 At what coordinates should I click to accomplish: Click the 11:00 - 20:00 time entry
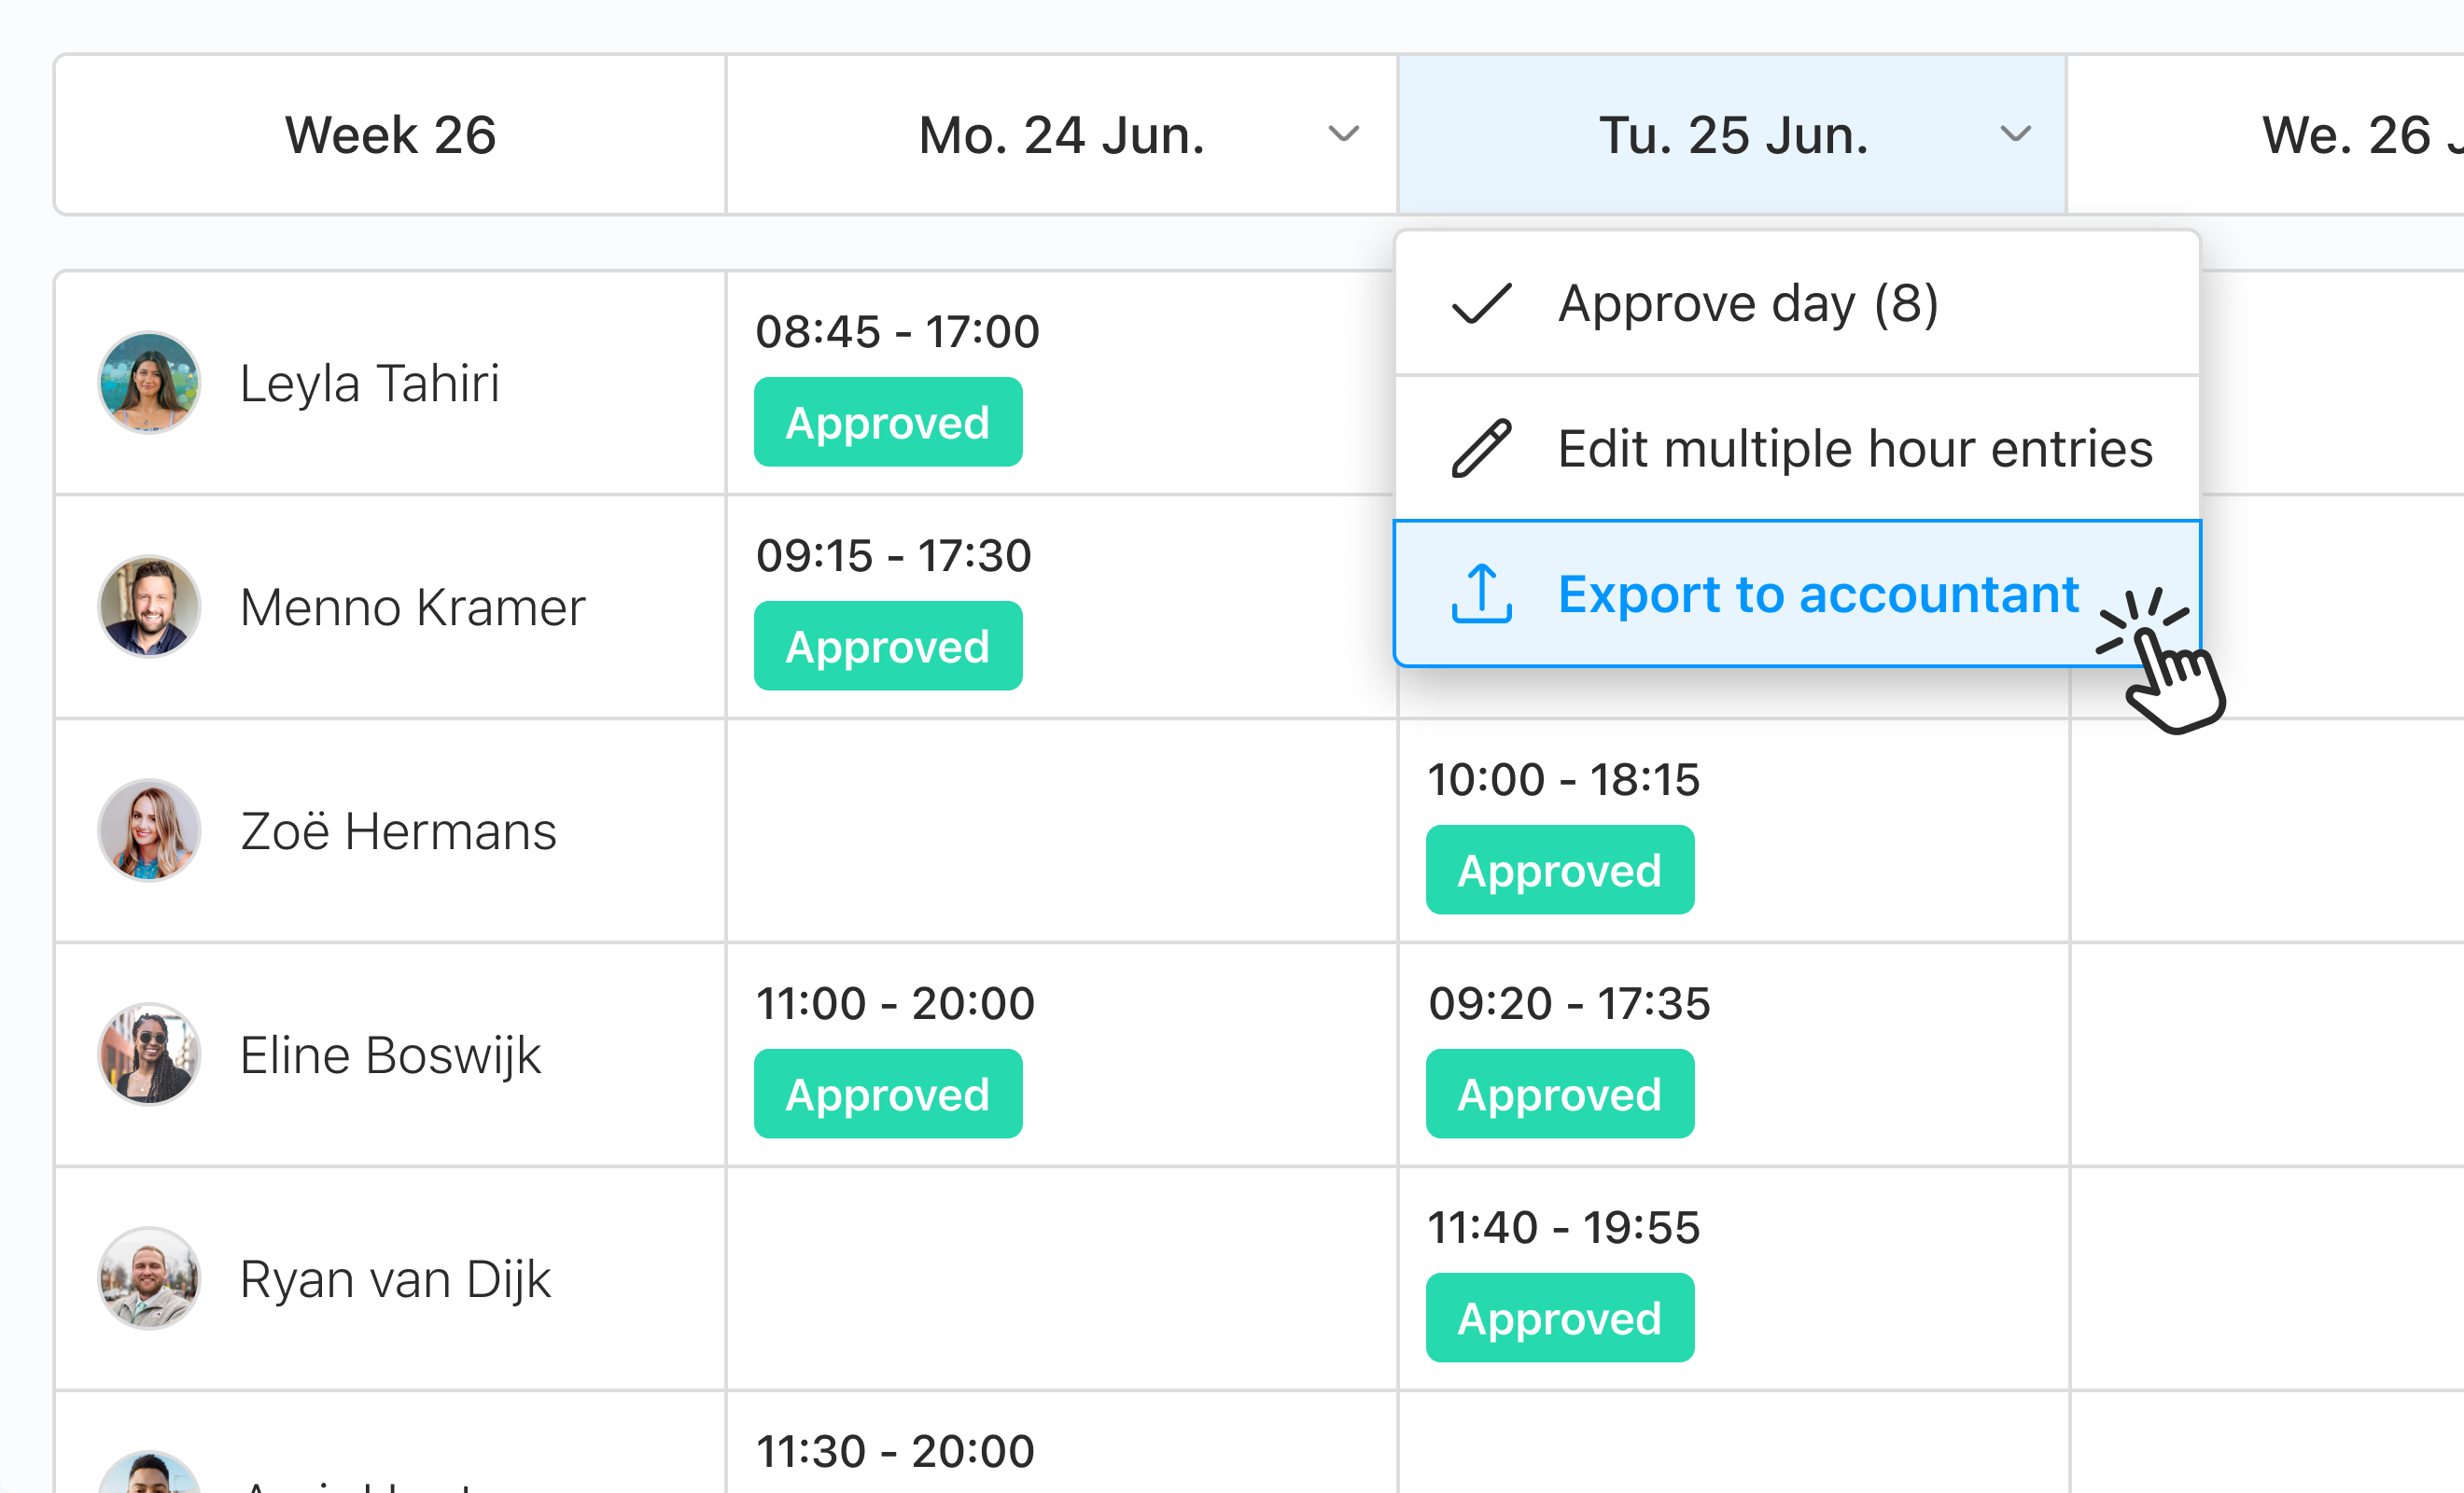tap(895, 1003)
